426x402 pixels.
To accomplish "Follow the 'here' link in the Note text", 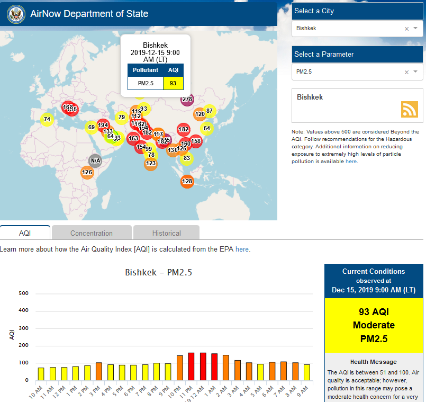I will (351, 162).
